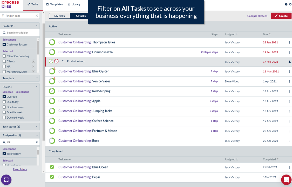Uncheck the Customer Success folder

pos(4,44)
